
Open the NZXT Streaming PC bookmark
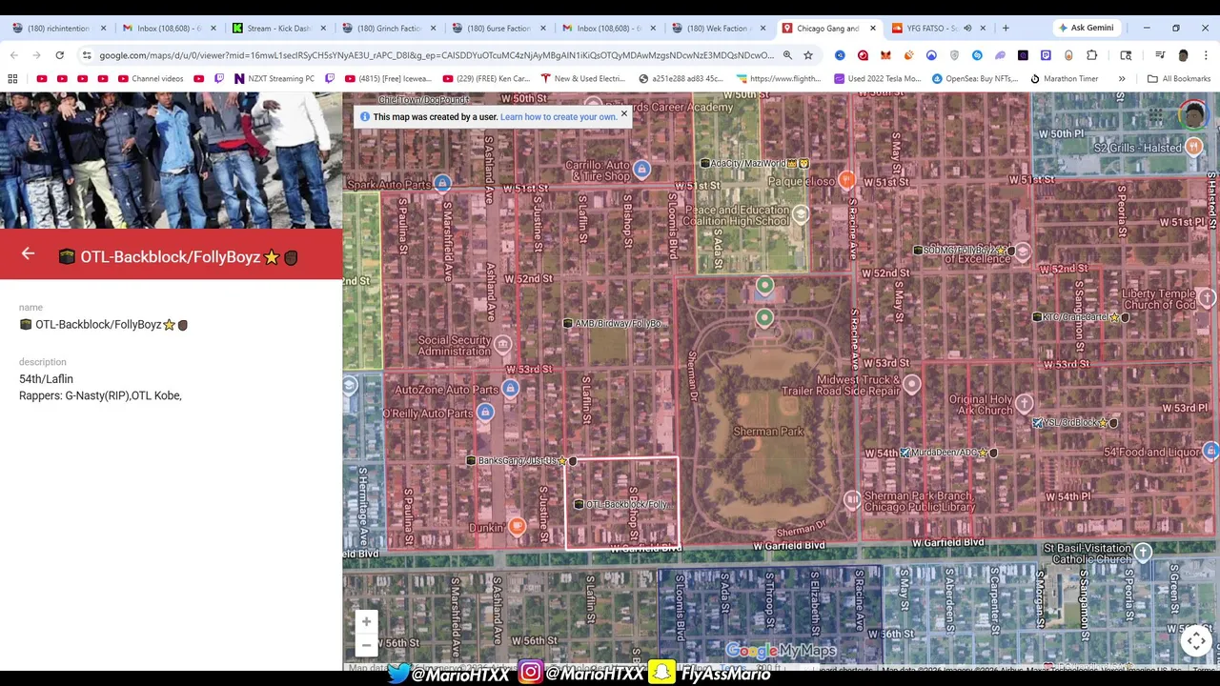click(274, 78)
